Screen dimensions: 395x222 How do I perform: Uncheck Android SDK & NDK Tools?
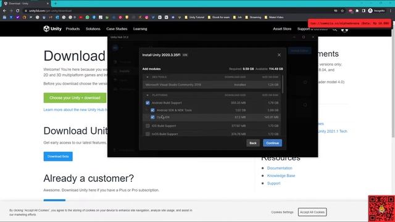coord(152,110)
